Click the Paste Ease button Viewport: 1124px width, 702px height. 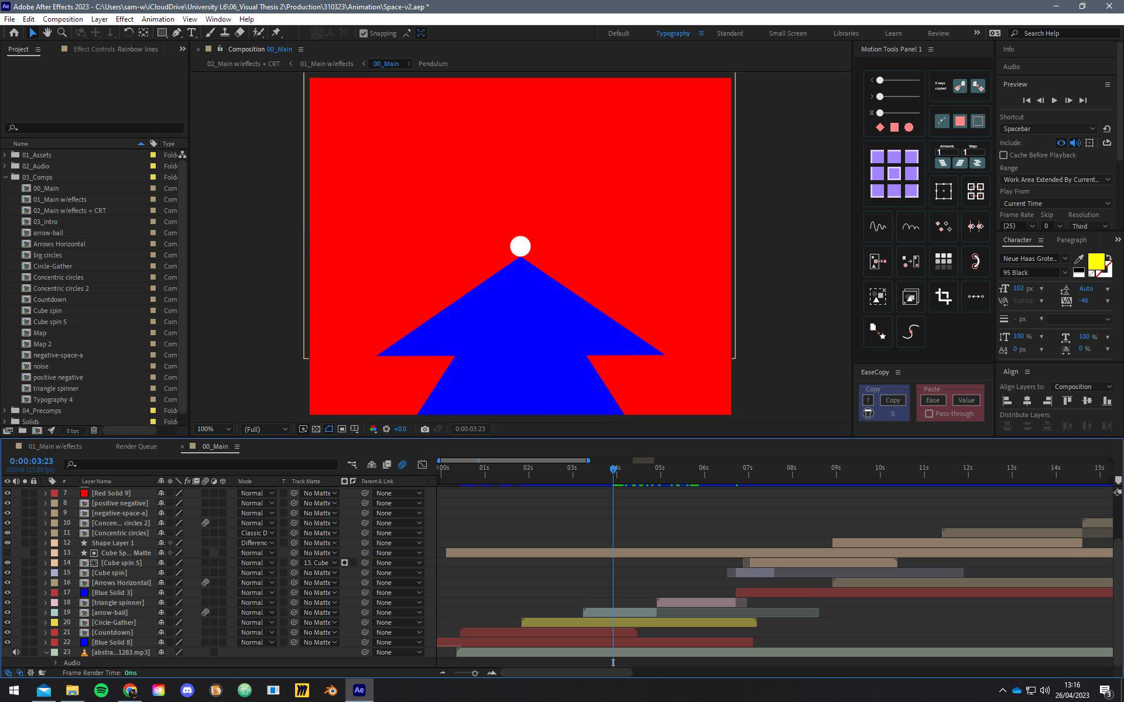(933, 400)
